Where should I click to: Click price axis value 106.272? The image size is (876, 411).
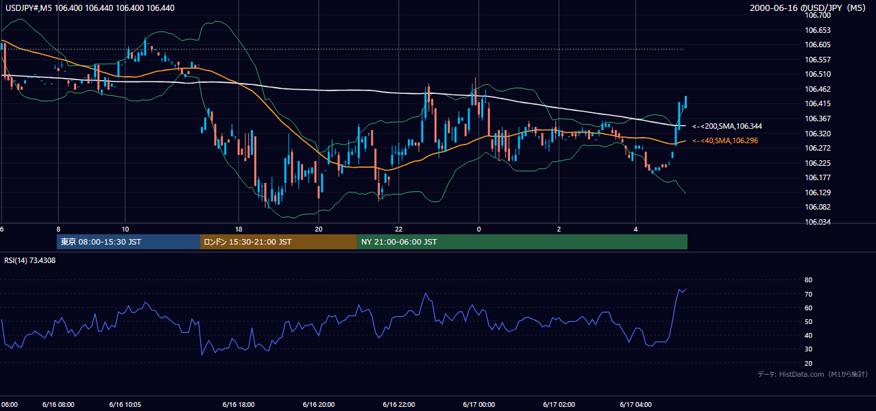click(x=817, y=148)
